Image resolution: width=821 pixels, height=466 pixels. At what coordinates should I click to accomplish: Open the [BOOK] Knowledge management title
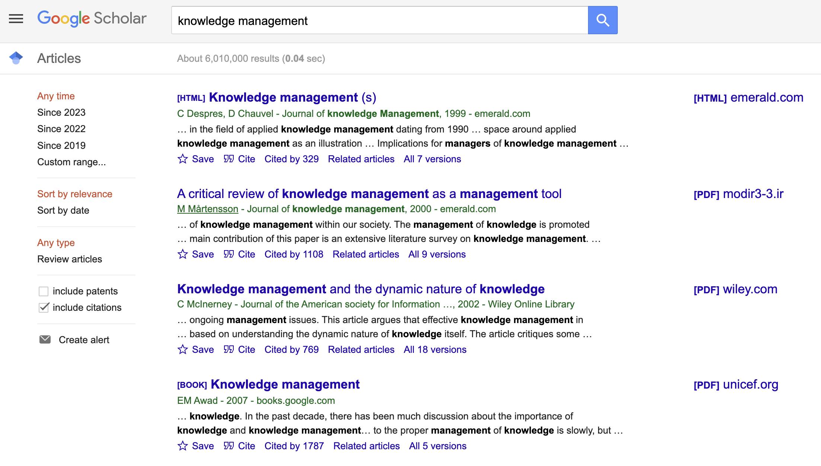(x=285, y=384)
